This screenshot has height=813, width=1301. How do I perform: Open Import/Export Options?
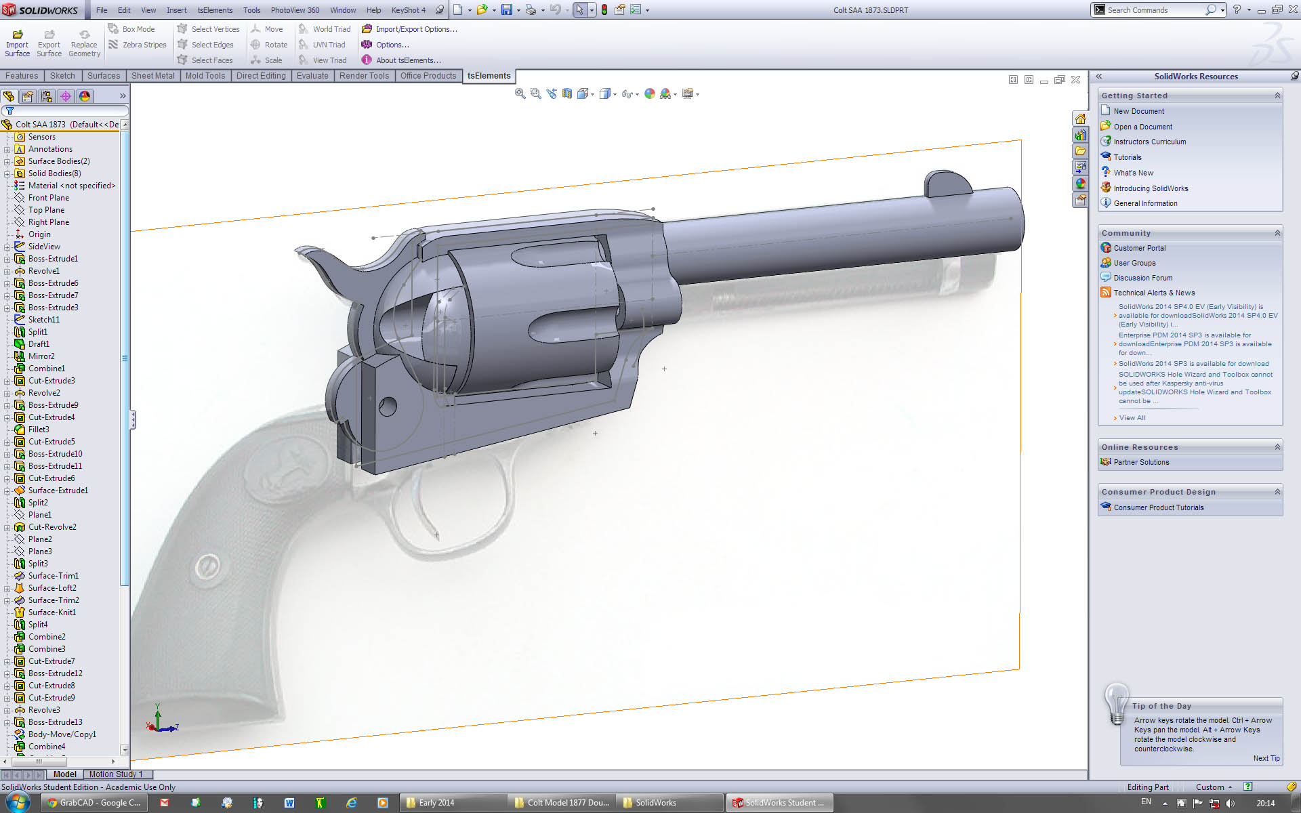(x=409, y=29)
